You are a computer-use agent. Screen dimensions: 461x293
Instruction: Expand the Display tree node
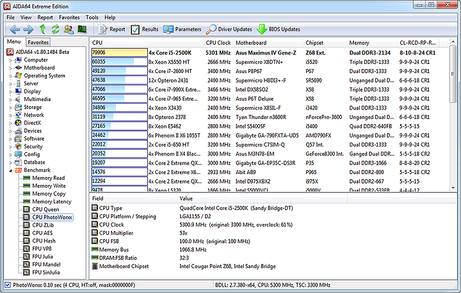click(x=11, y=91)
